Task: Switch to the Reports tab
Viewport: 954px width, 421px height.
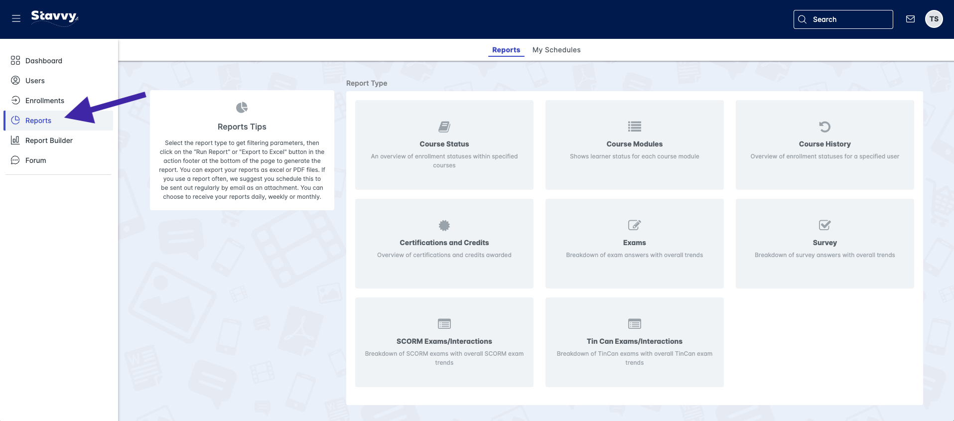Action: coord(506,50)
